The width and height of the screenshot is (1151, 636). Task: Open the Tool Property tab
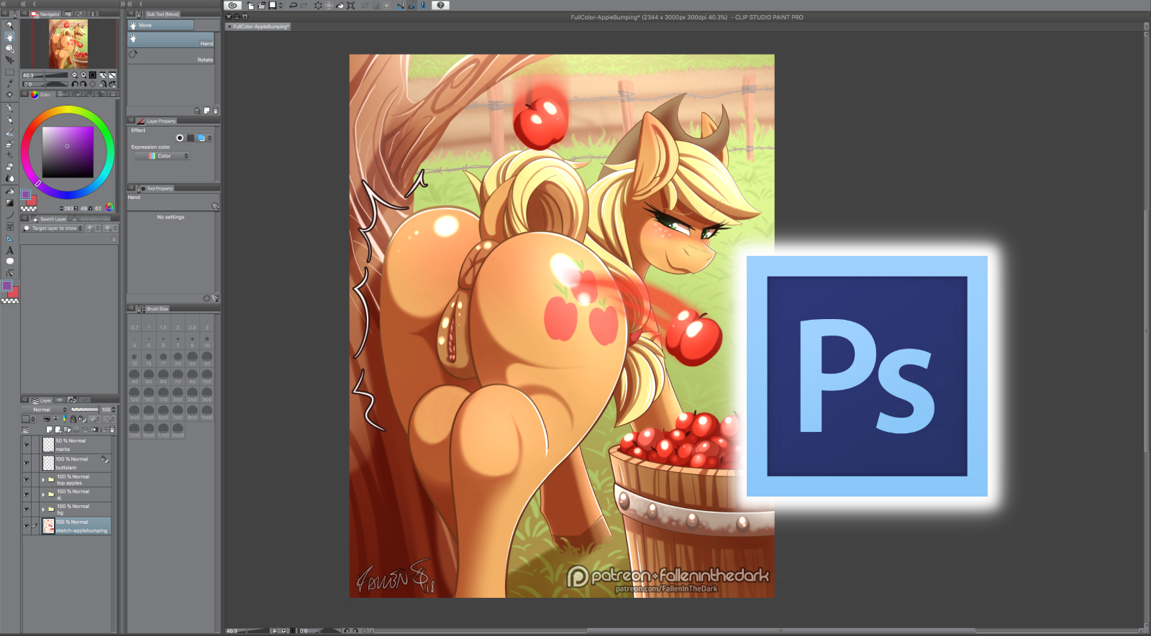coord(155,188)
